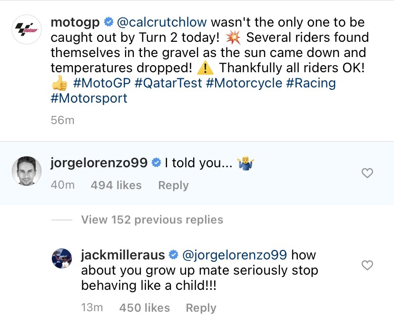
Task: Reply to jackmilleraus's comment
Action: tap(201, 308)
